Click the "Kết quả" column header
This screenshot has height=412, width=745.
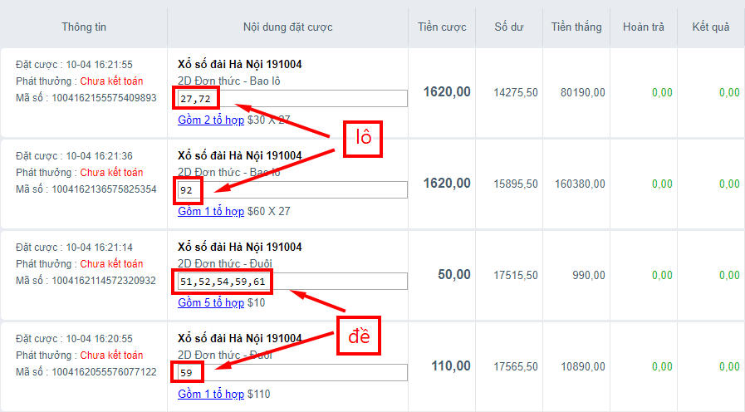click(x=710, y=27)
